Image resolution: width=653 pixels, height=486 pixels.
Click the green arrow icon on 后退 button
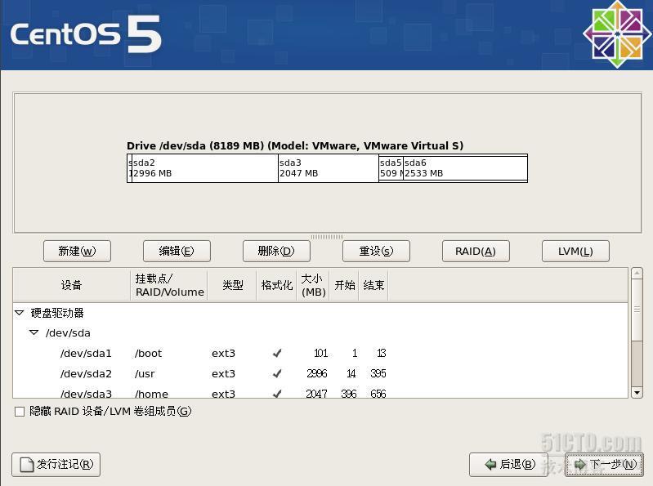pos(490,465)
